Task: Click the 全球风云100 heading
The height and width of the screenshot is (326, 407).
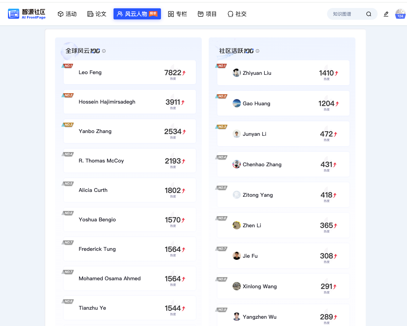Action: (x=82, y=51)
